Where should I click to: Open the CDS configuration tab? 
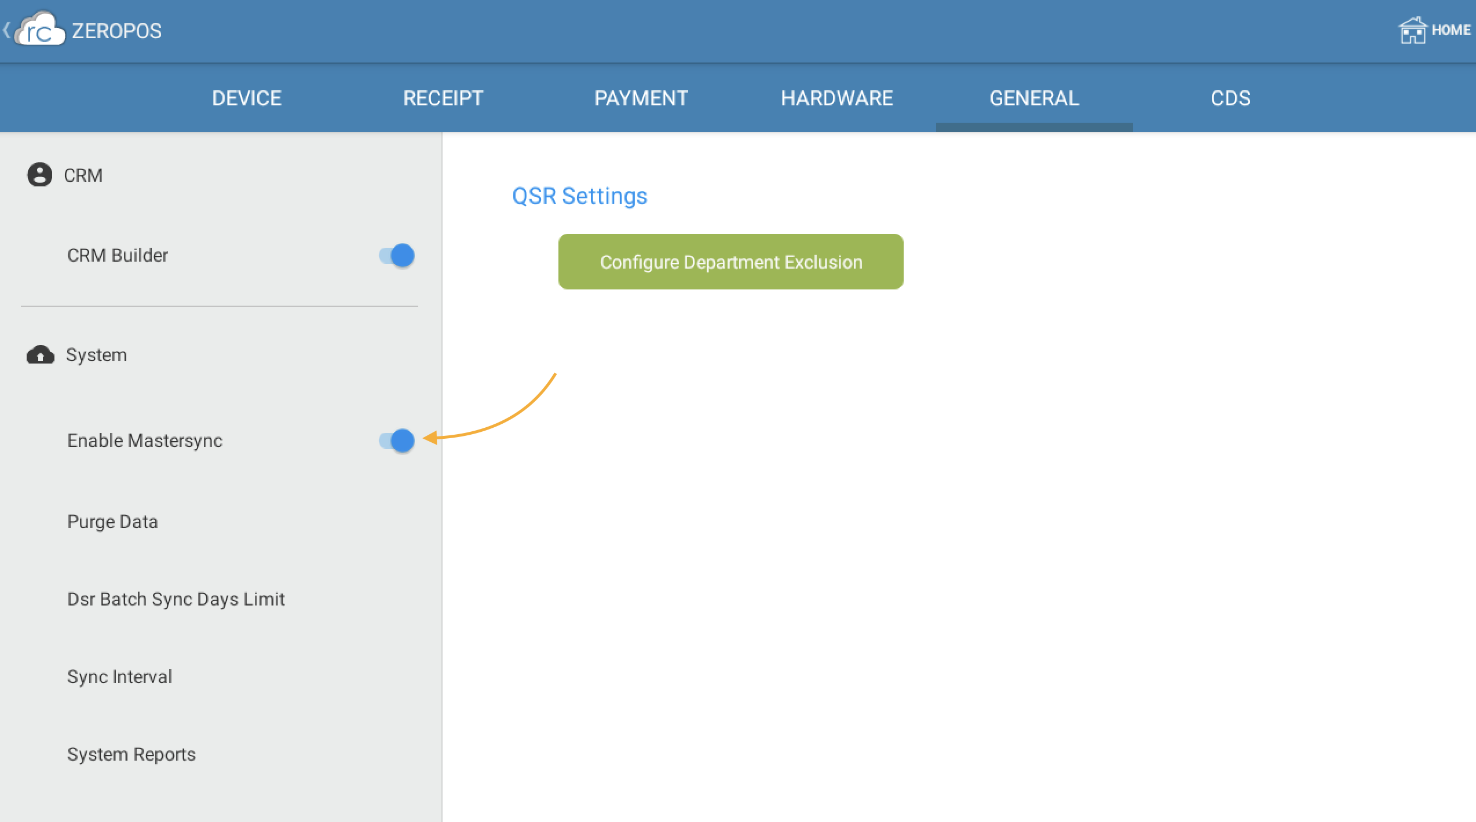click(1230, 98)
